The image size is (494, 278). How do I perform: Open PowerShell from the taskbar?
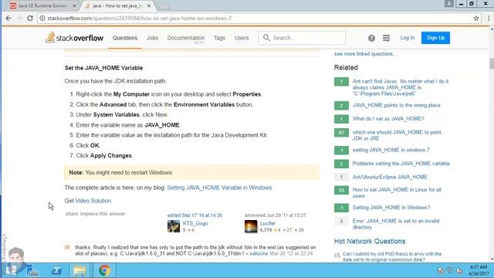pyautogui.click(x=56, y=270)
